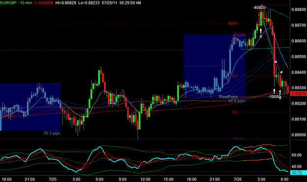Viewport: 307px width, 182px height.
Task: Click the 40.00 oscillator scale label
Action: coord(296,167)
